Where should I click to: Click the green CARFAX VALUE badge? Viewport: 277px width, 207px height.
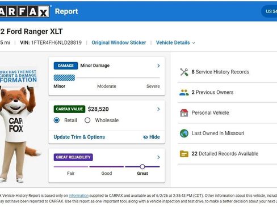coord(69,109)
